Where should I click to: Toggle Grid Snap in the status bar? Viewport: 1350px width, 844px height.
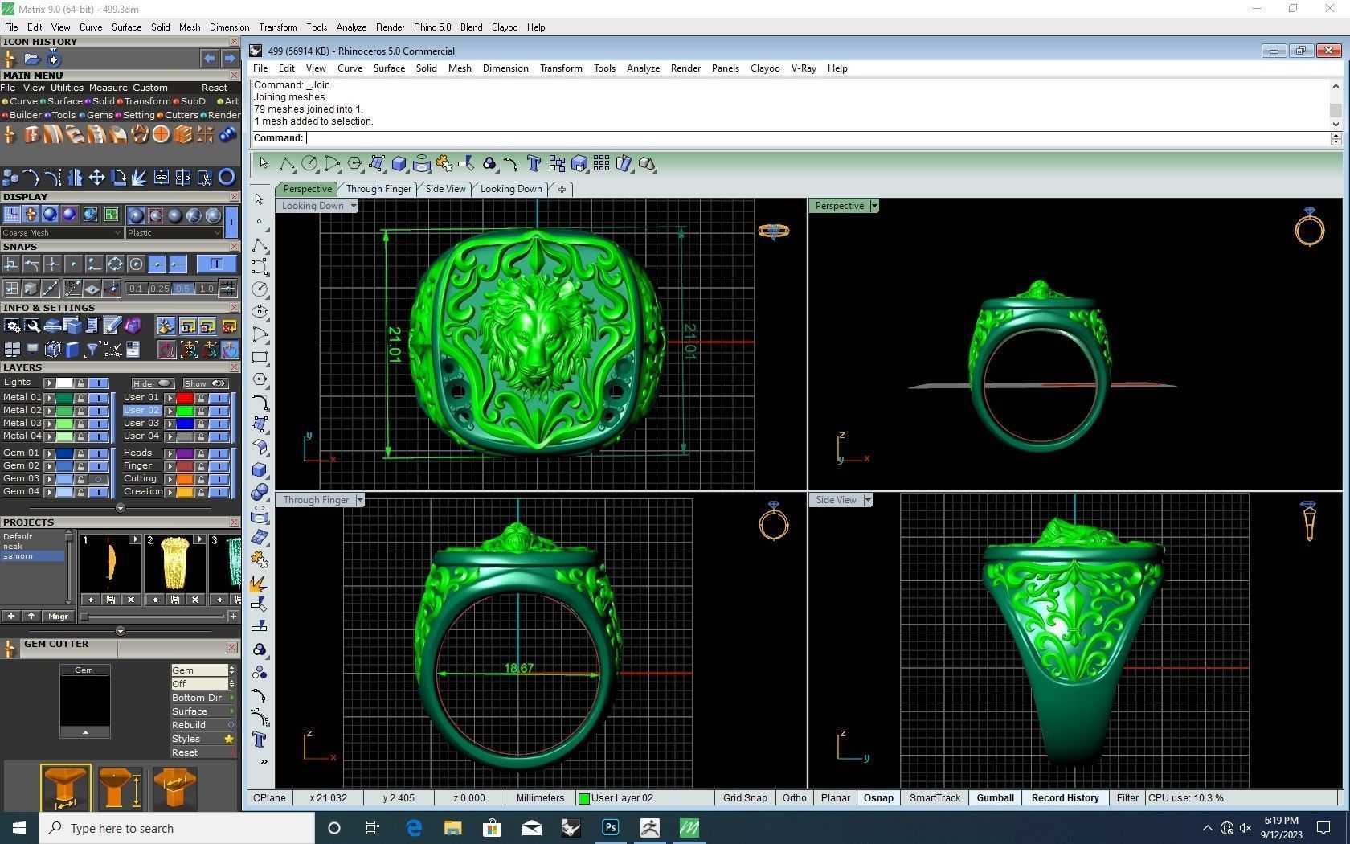[x=745, y=798]
